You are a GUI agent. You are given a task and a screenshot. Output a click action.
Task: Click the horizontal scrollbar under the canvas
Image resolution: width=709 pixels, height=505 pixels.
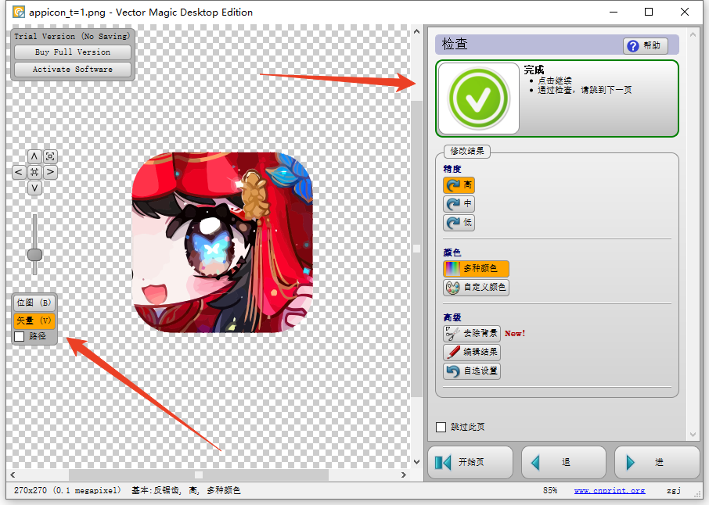click(x=198, y=475)
